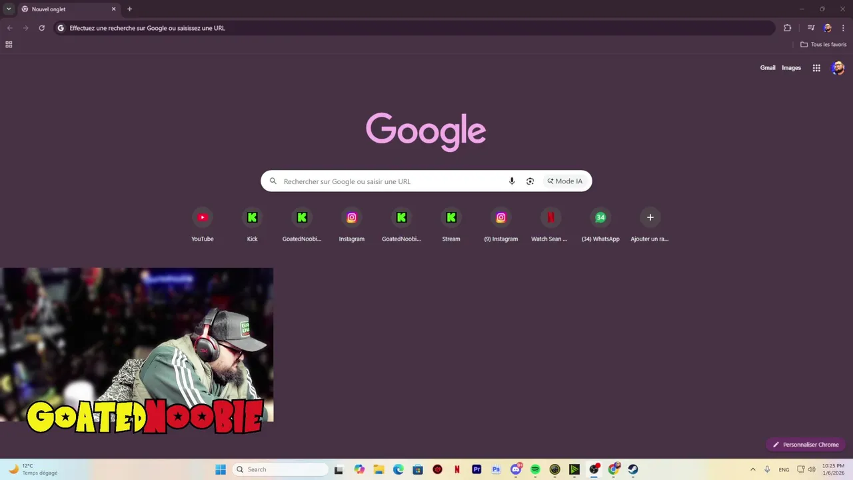Launch Copilot from the taskbar
This screenshot has width=853, height=480.
pos(359,469)
